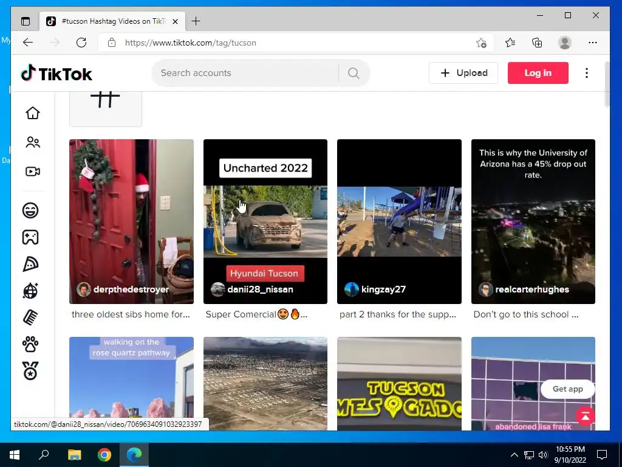Open the three-dot more options menu in TikTok header
This screenshot has width=622, height=467.
[587, 73]
